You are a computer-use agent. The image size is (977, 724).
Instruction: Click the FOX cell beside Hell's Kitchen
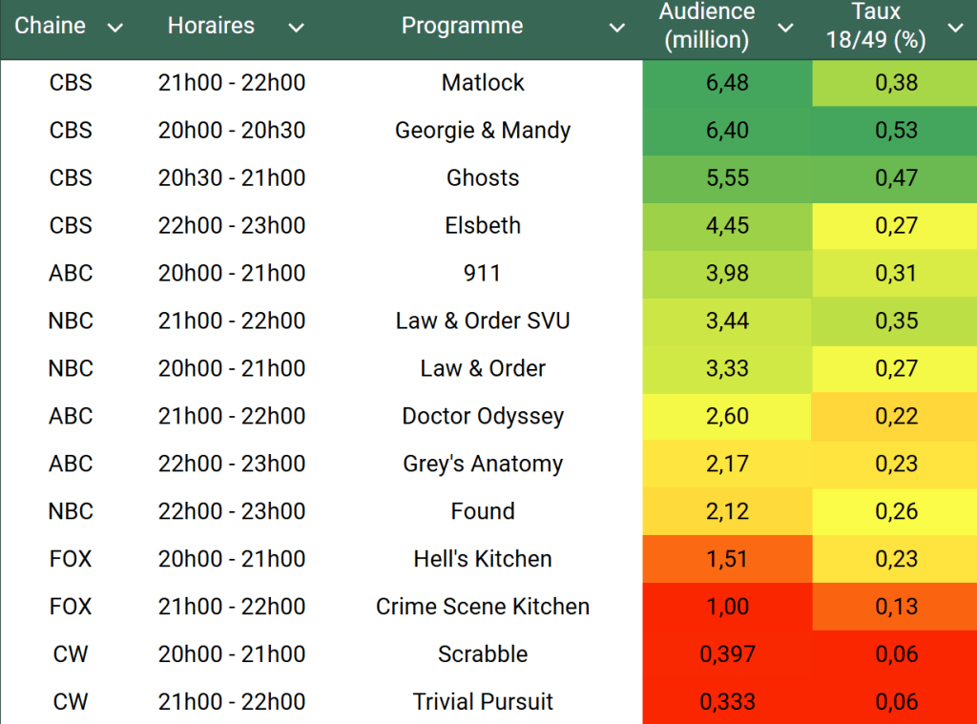[71, 559]
